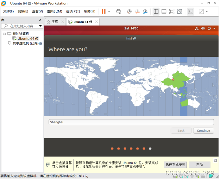Collapse the 我的计算机 tree node
219x179 pixels.
[4, 34]
